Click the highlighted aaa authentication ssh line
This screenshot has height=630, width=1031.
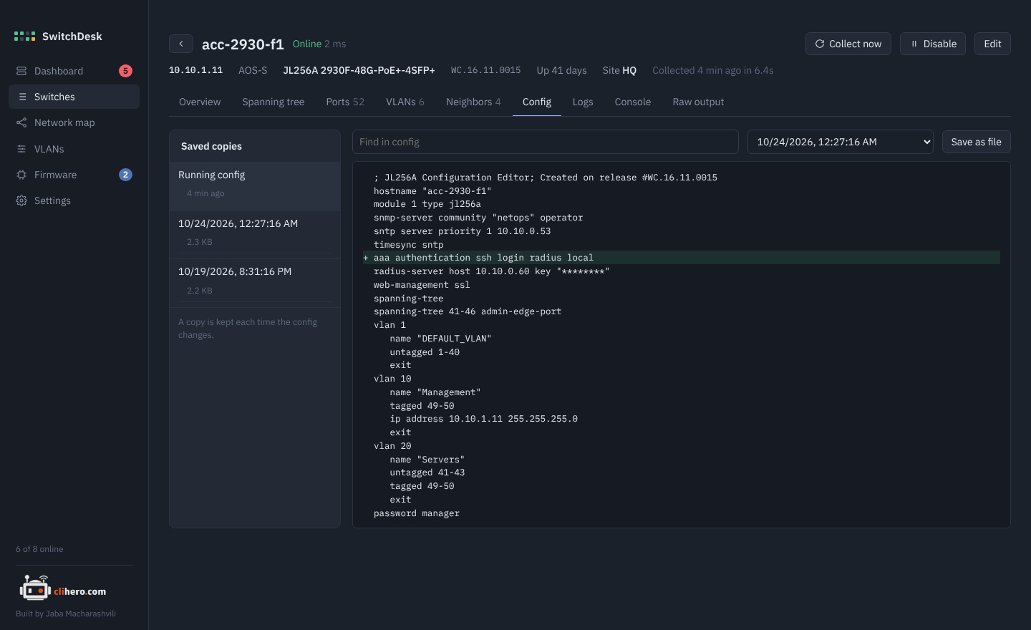pos(681,258)
